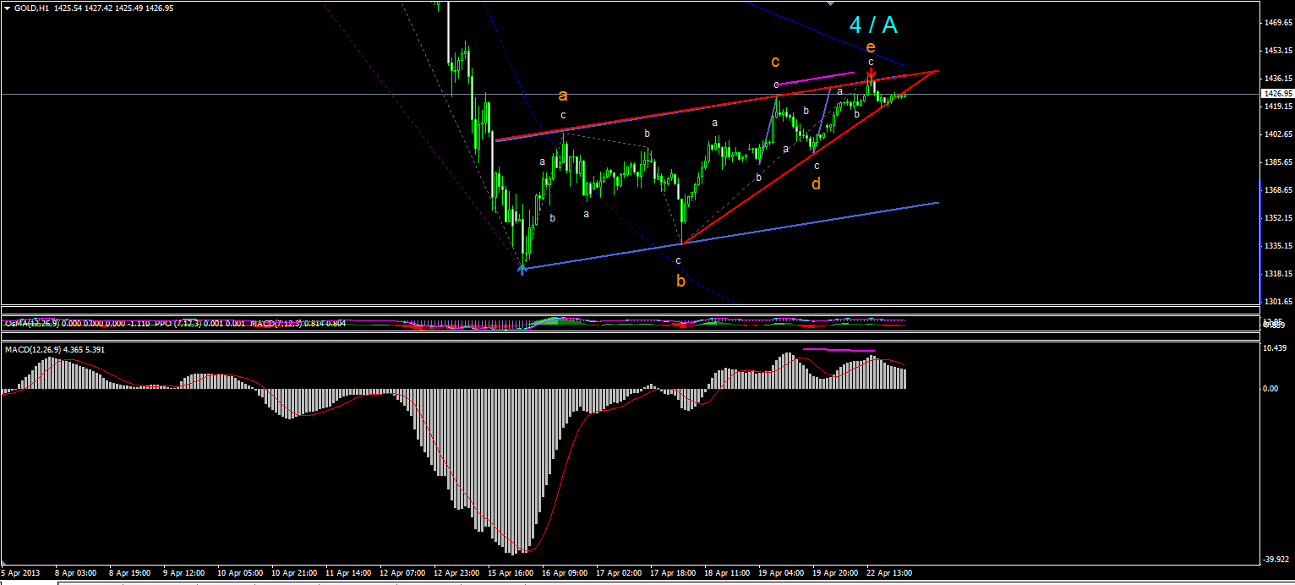Select the orange 'd' wave label
The image size is (1295, 585).
click(x=816, y=183)
